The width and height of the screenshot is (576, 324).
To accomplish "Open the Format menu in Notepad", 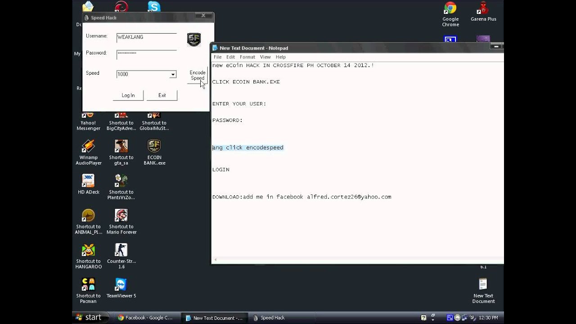I will [247, 57].
